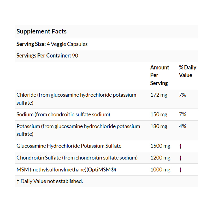Click the Amount Per Serving column header
212x212 pixels.
(159, 75)
